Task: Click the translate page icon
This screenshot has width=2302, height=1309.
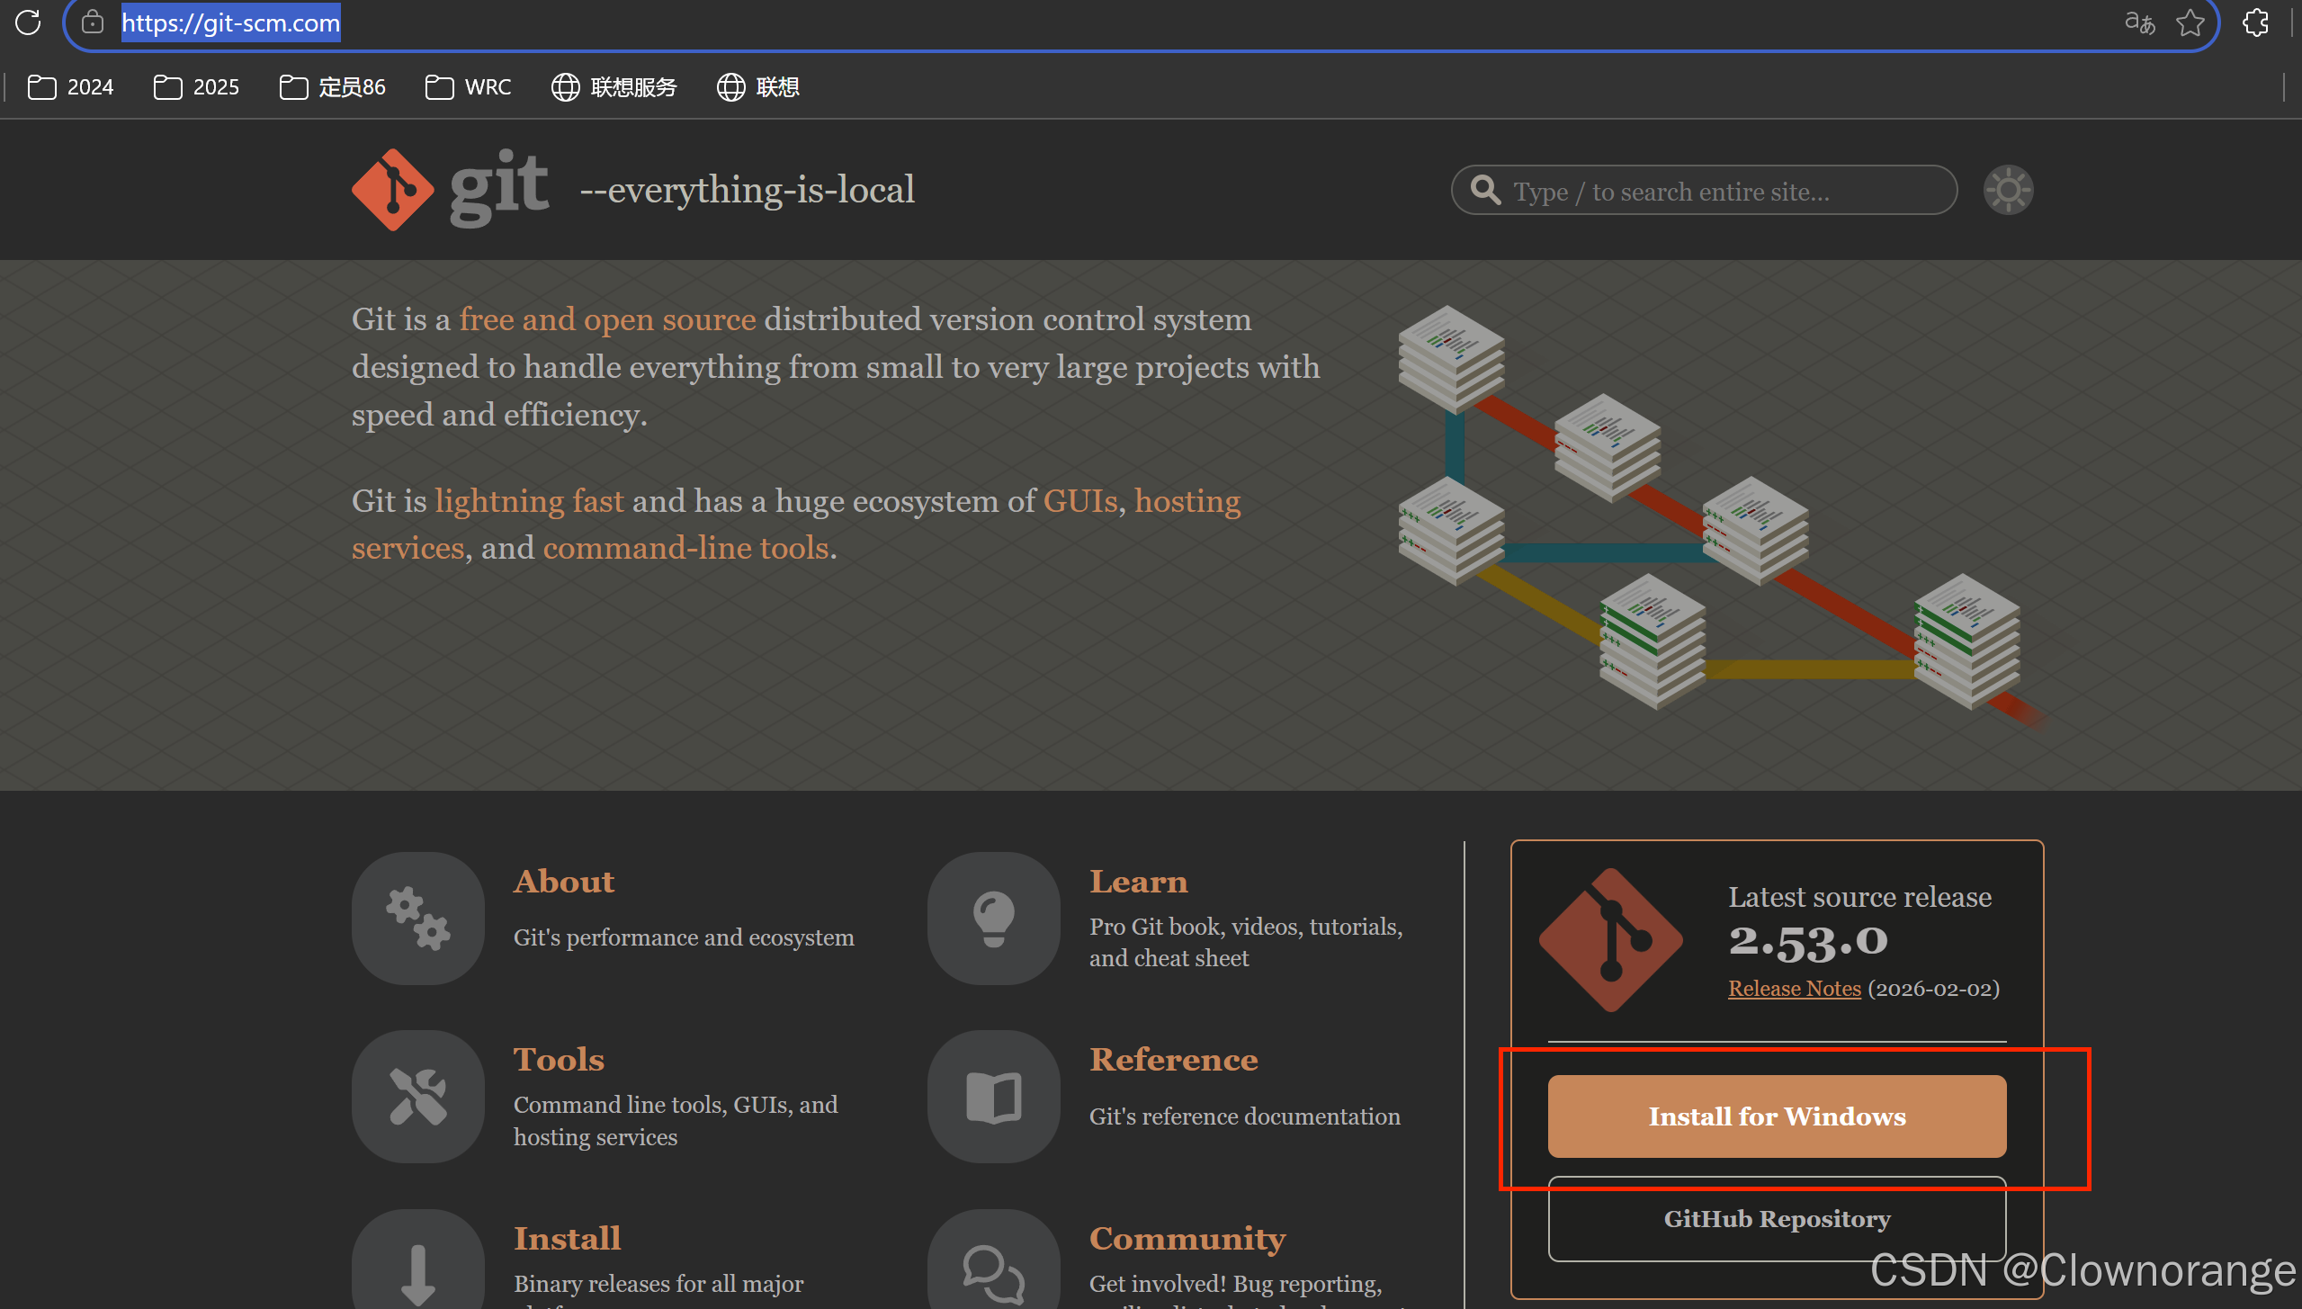Action: 2139,22
